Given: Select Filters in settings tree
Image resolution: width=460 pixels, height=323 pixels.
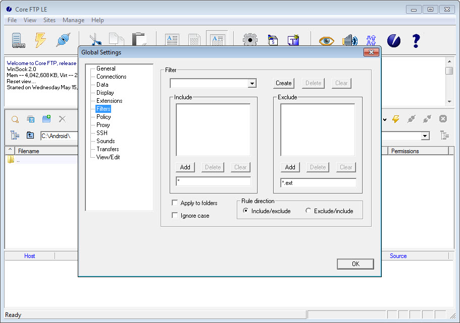Looking at the screenshot, I should [104, 109].
